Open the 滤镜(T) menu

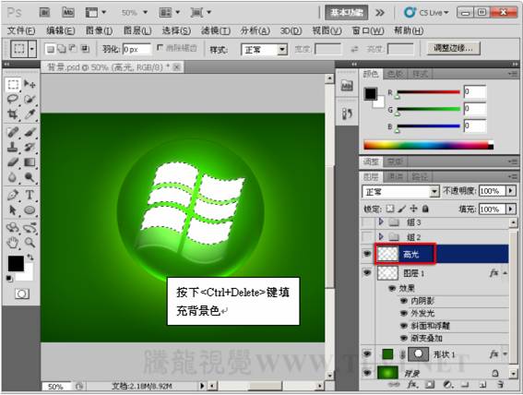click(216, 31)
